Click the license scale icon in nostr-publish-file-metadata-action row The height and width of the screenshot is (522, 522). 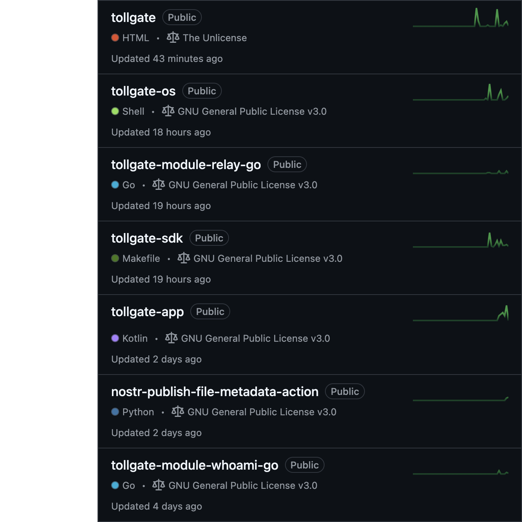coord(178,412)
